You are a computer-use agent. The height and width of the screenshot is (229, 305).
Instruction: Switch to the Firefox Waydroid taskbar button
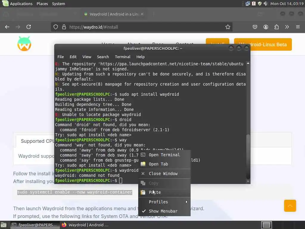(x=85, y=225)
